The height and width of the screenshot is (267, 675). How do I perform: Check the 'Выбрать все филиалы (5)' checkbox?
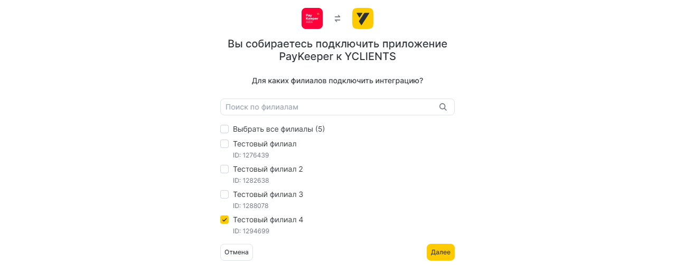click(224, 129)
